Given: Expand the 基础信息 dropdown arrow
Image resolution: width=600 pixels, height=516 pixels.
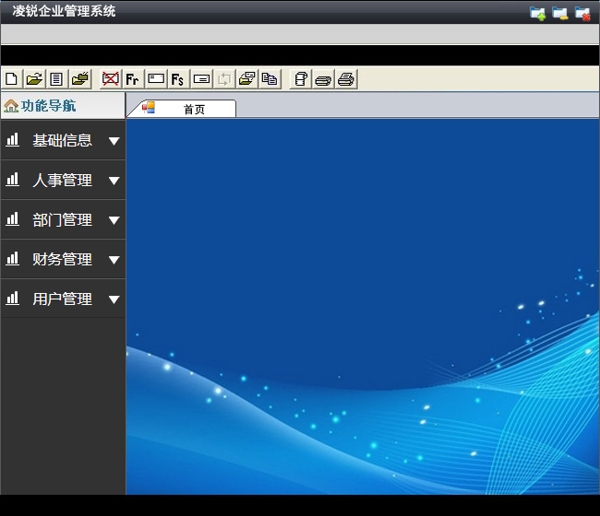Looking at the screenshot, I should 114,141.
